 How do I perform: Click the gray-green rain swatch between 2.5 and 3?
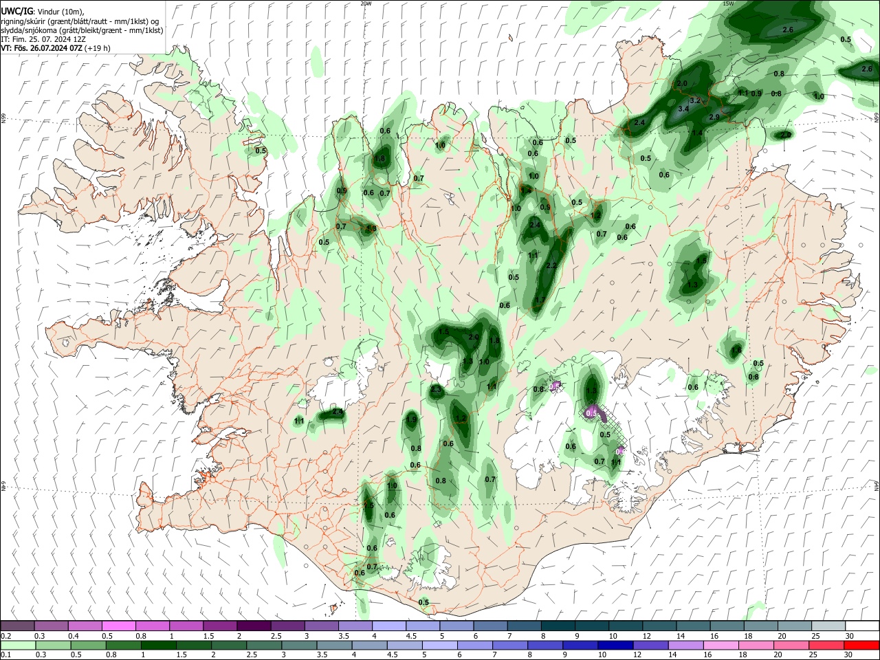click(x=264, y=645)
